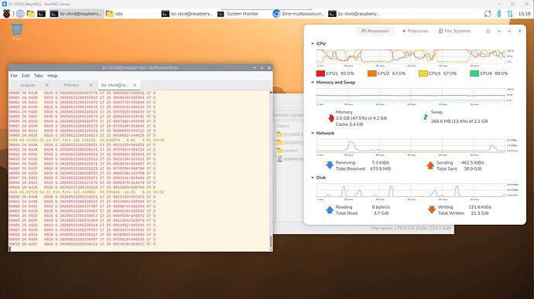This screenshot has height=299, width=534.
Task: Open the Raspberry Pi main menu
Action: click(6, 14)
